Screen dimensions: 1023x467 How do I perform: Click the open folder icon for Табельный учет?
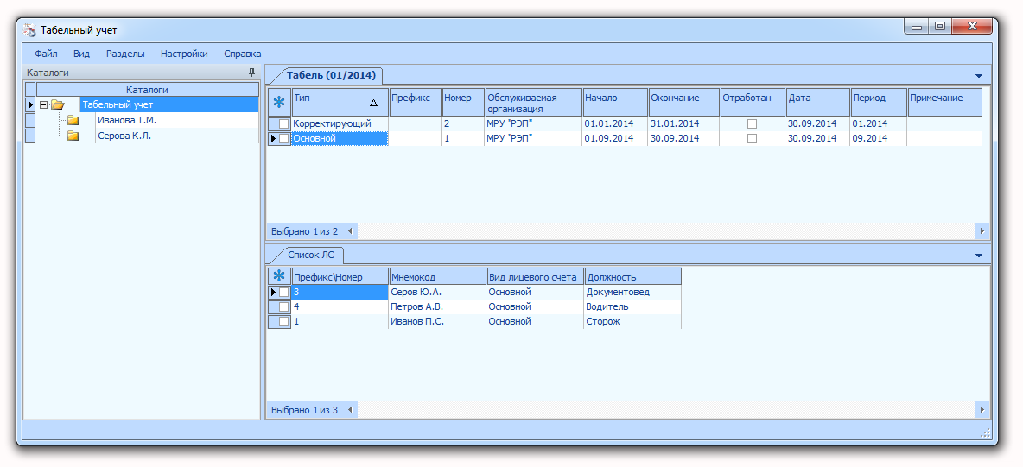58,104
